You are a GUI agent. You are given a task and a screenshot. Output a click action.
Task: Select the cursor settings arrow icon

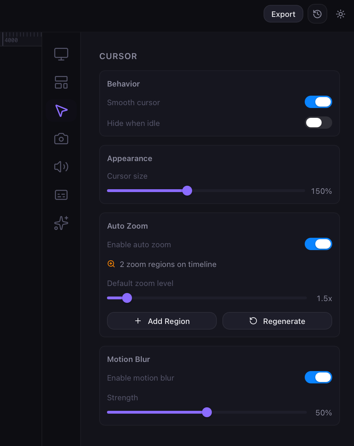click(61, 110)
